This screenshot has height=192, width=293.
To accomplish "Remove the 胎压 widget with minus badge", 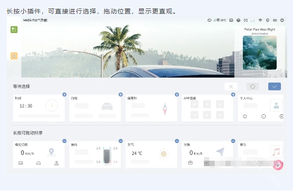I will tap(120, 141).
